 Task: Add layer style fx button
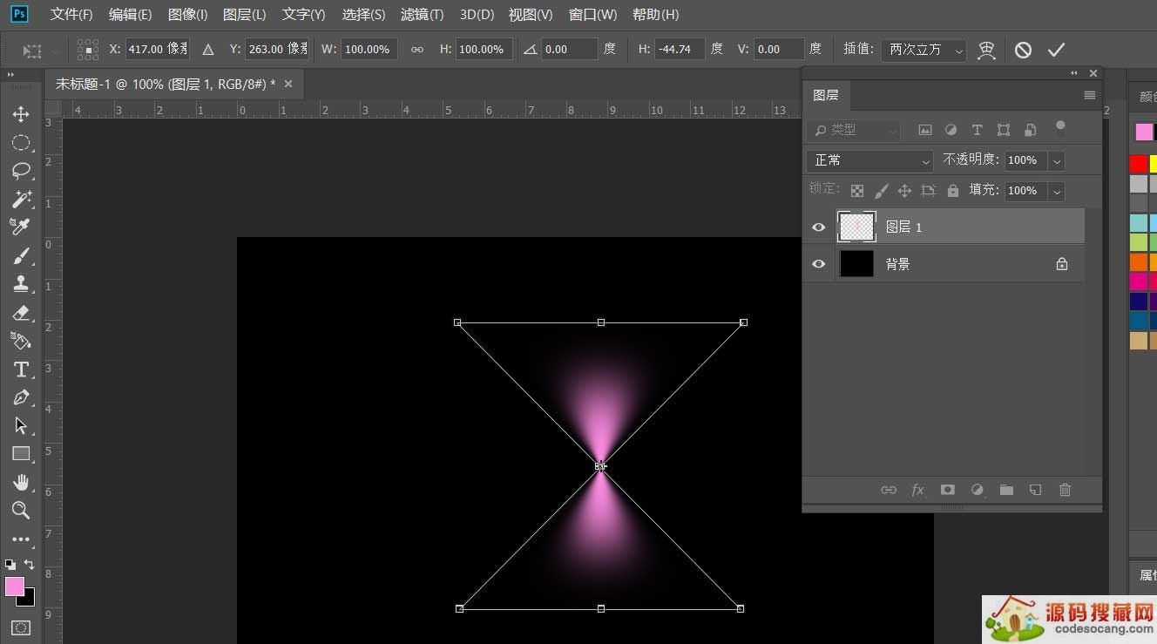(x=917, y=490)
